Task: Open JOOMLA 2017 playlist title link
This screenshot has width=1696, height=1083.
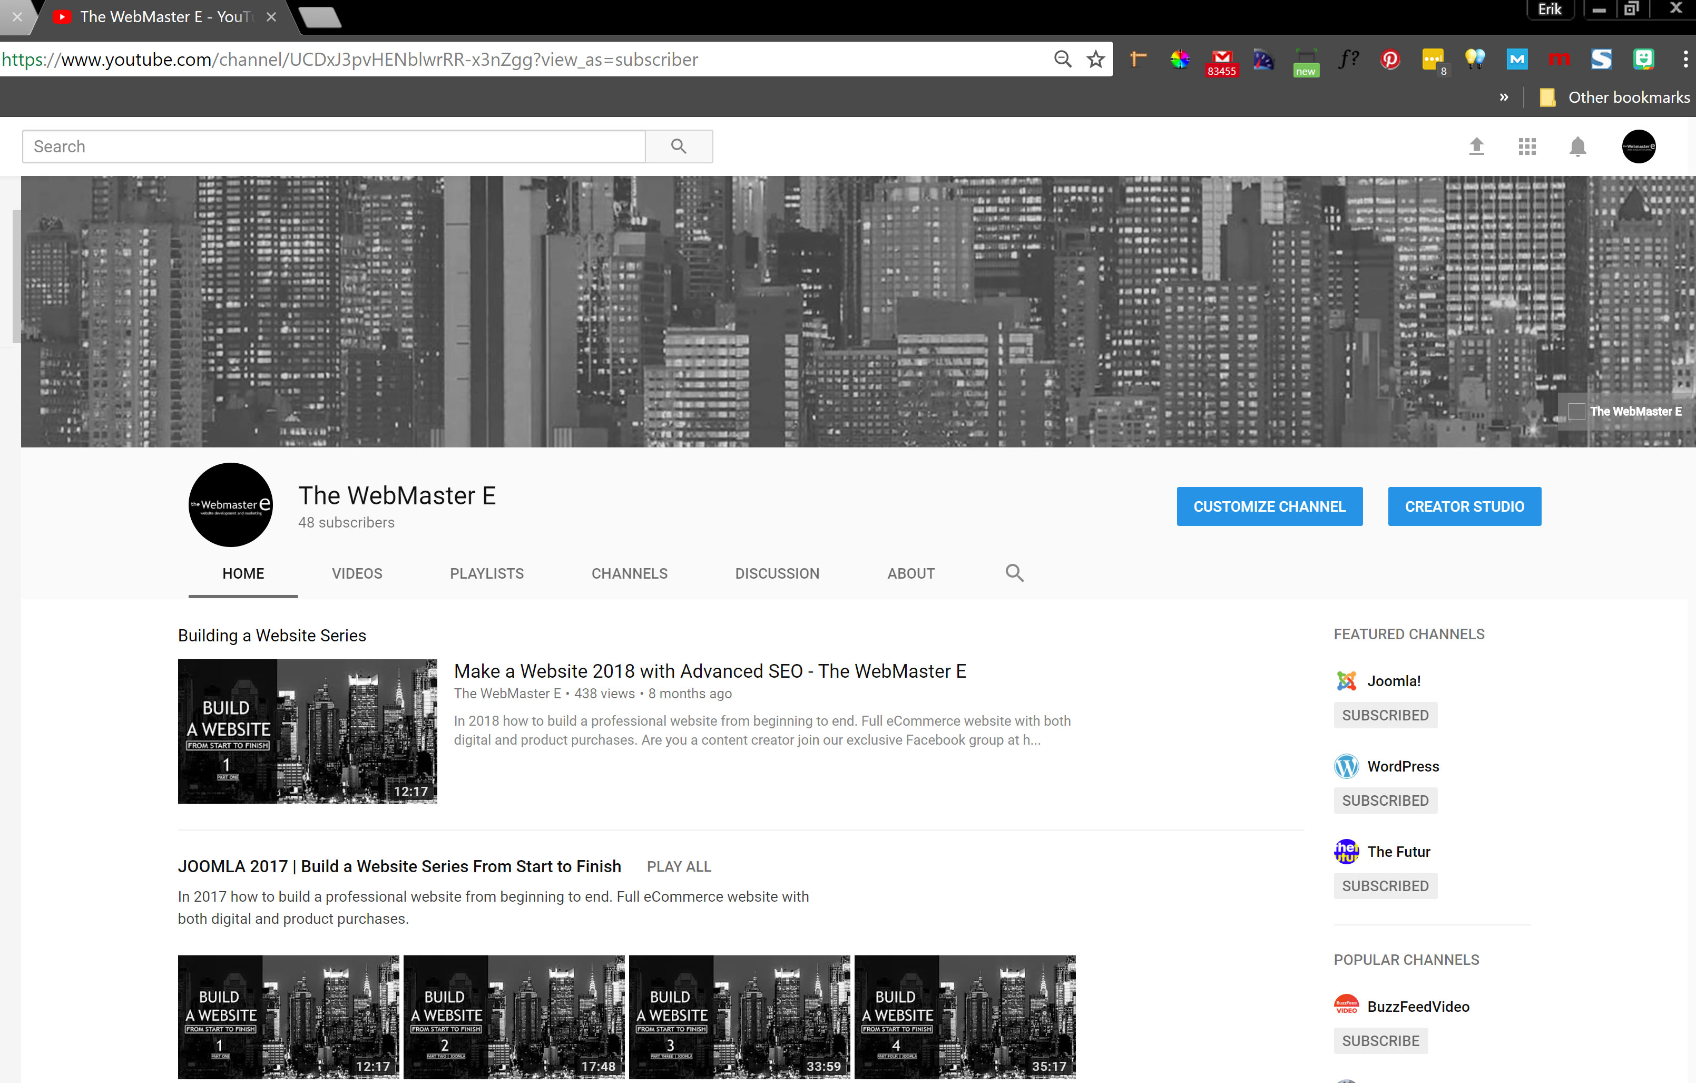Action: [399, 867]
